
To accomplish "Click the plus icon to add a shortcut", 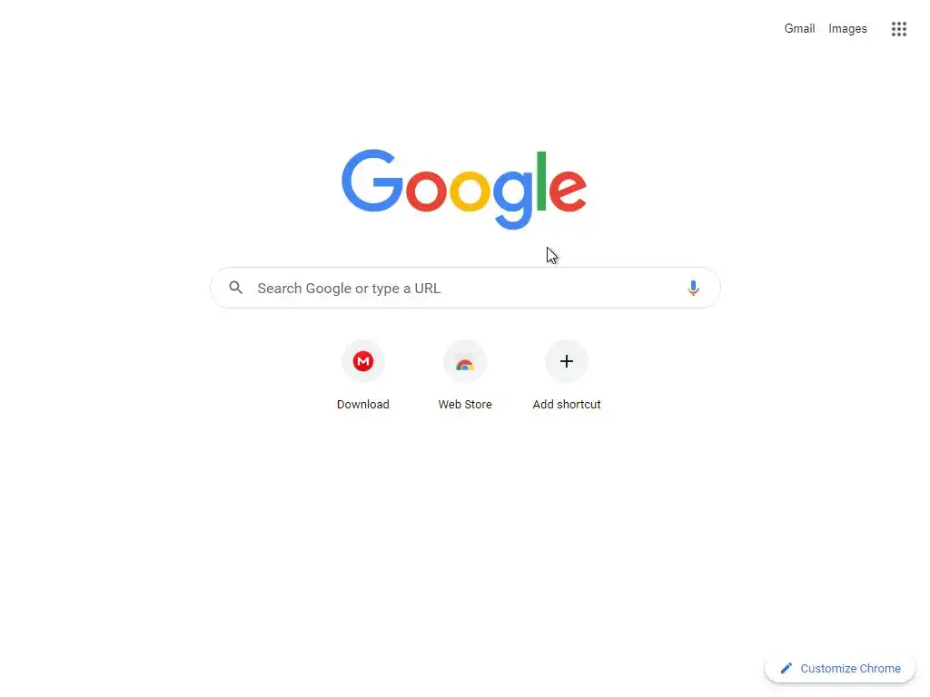I will click(x=567, y=361).
